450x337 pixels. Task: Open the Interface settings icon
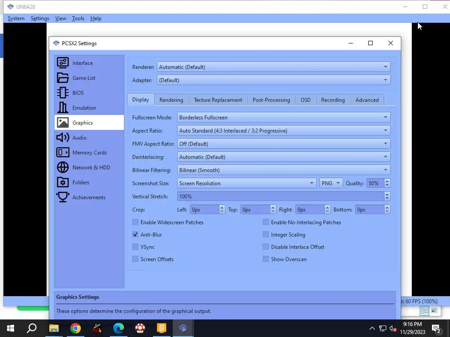(x=62, y=63)
